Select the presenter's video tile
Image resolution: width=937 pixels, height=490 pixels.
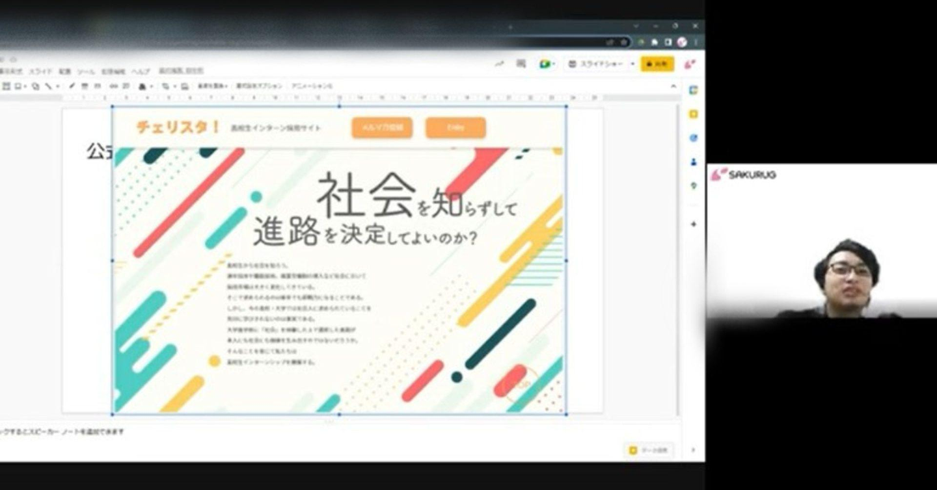[821, 241]
